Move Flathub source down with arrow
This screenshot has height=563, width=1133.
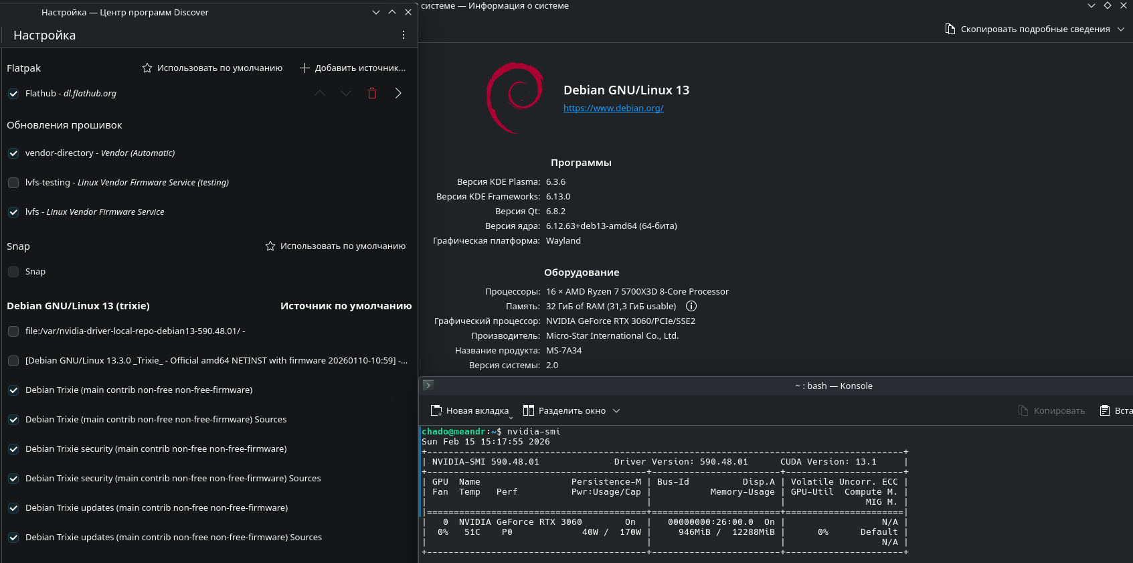[x=346, y=94]
